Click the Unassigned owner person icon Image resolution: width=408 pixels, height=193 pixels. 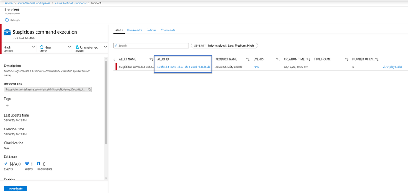click(x=77, y=47)
